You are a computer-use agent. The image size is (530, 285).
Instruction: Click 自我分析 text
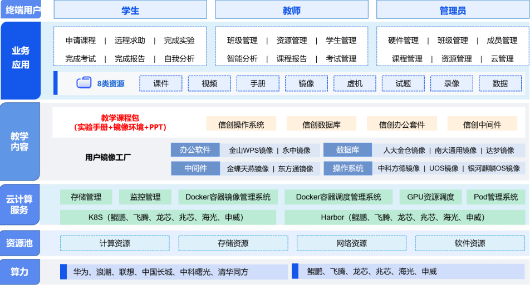click(179, 59)
